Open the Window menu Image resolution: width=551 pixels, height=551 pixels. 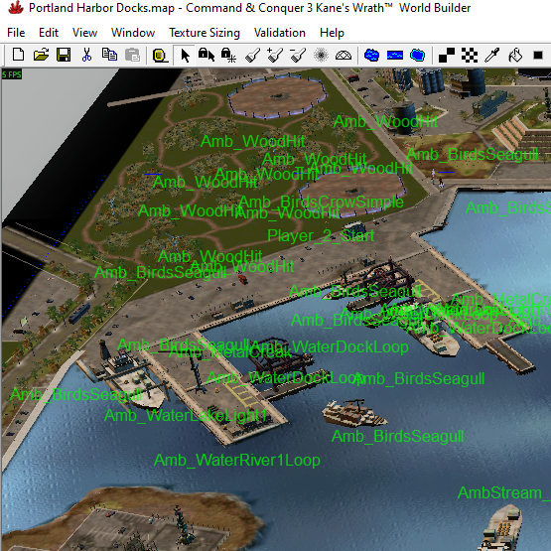pos(133,33)
